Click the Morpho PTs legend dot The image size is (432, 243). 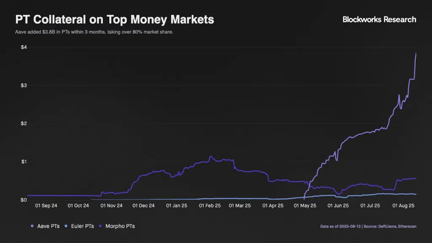coord(100,226)
